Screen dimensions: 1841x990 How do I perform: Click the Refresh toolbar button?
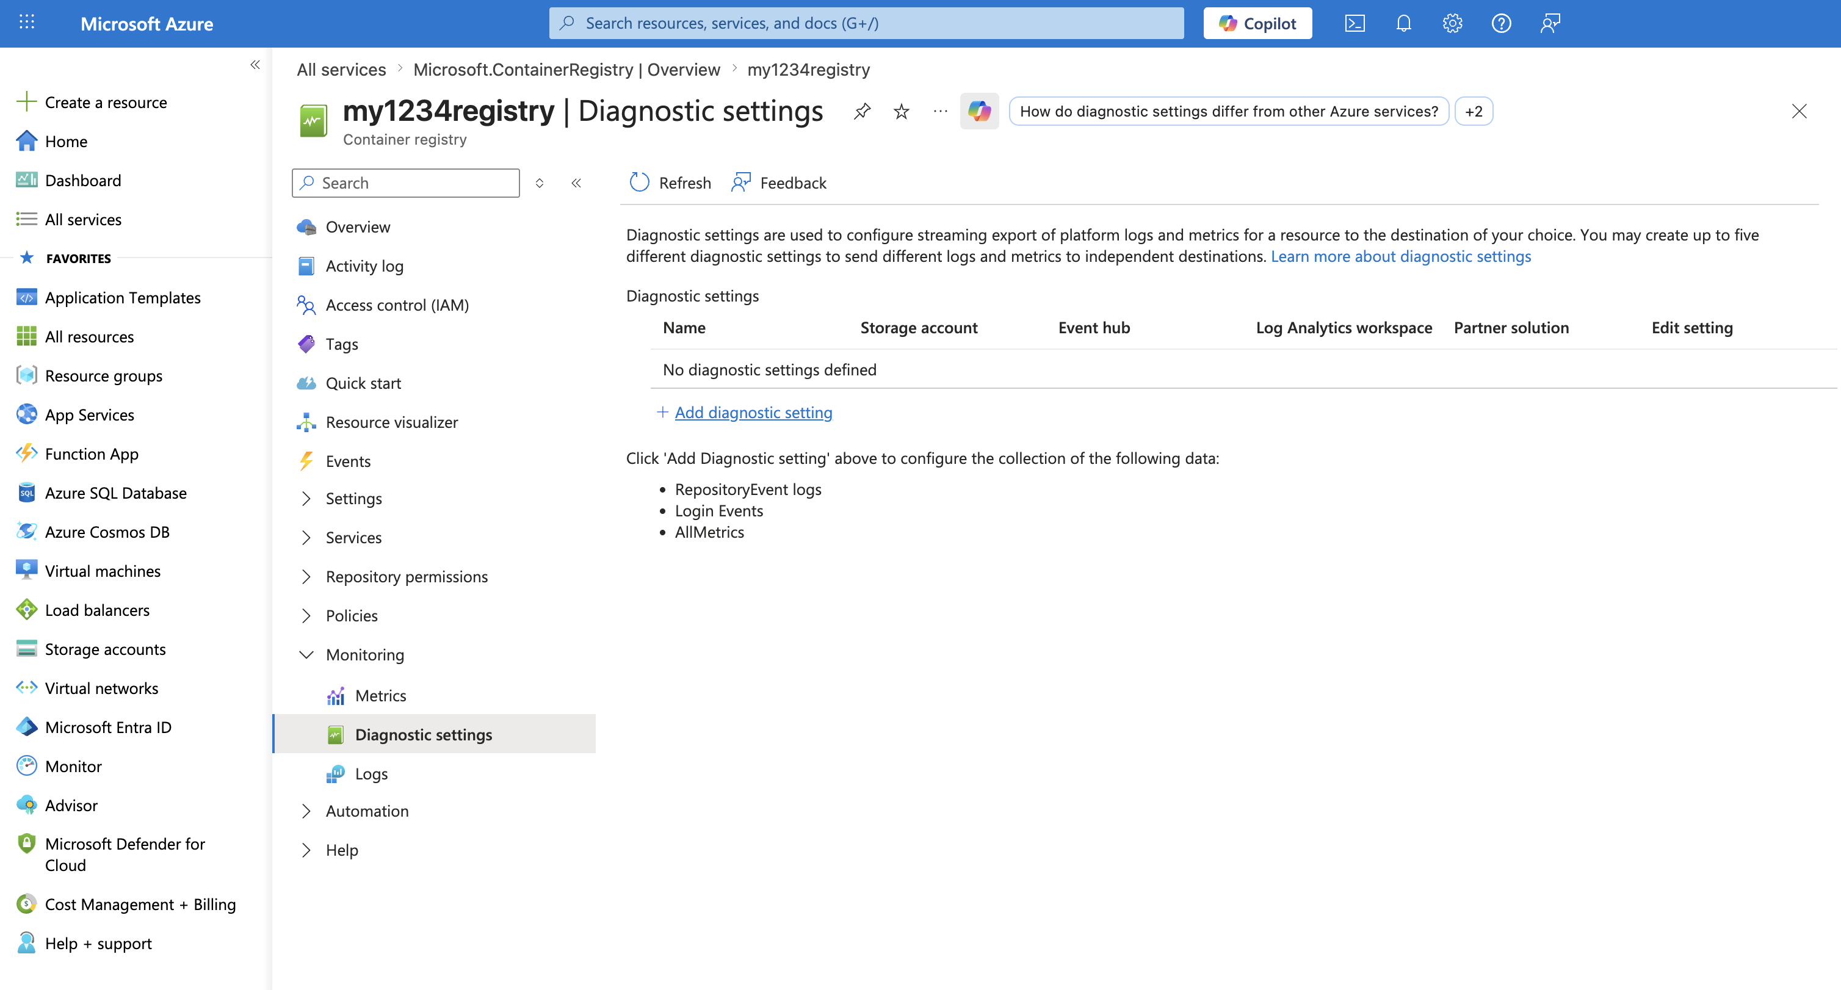pyautogui.click(x=670, y=183)
